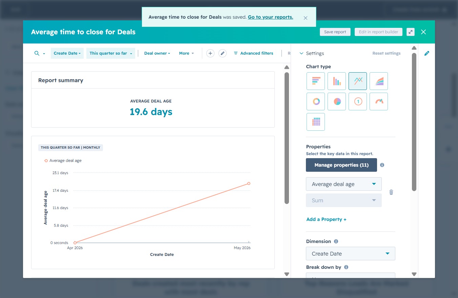Click the Report summary heading
Image resolution: width=458 pixels, height=298 pixels.
(61, 80)
